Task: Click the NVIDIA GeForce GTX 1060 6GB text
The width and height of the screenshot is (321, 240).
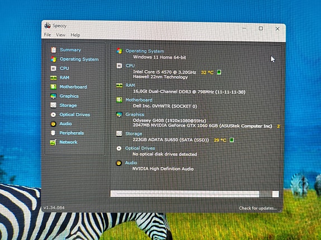Action: [203, 125]
